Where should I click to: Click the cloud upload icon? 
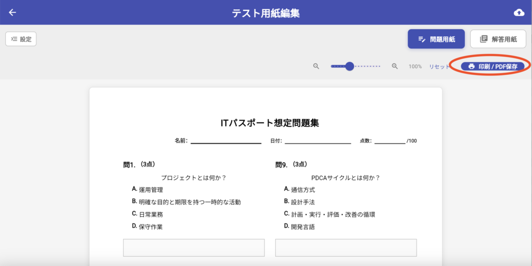[x=518, y=12]
